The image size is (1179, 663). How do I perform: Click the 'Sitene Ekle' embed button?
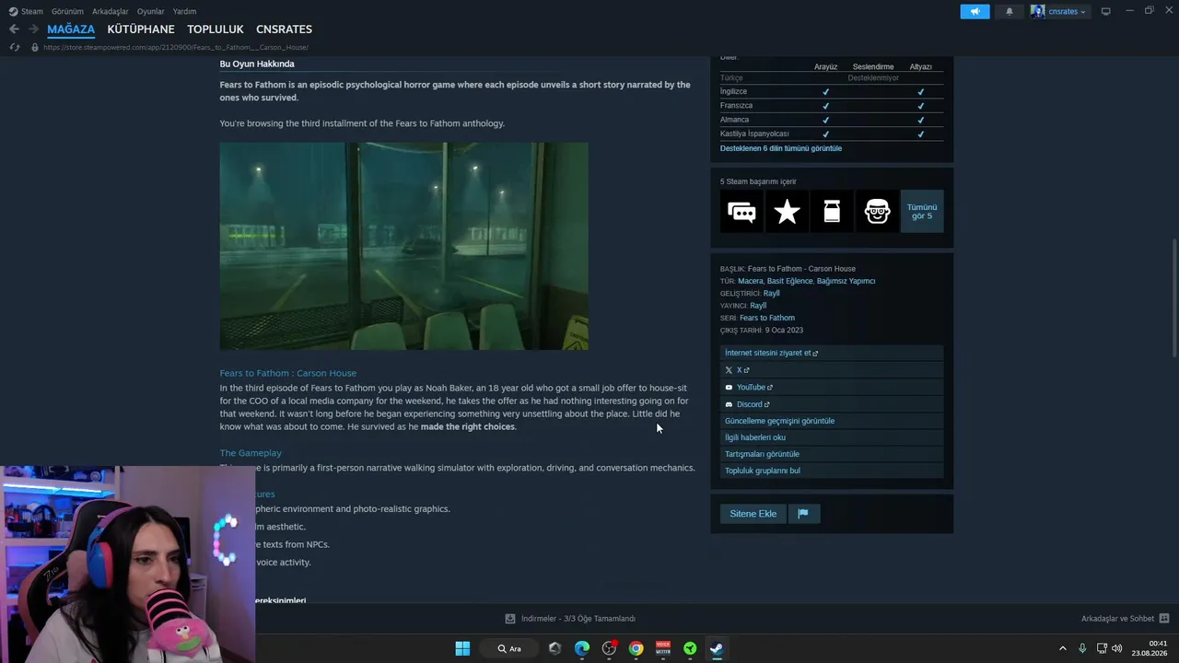click(x=753, y=514)
